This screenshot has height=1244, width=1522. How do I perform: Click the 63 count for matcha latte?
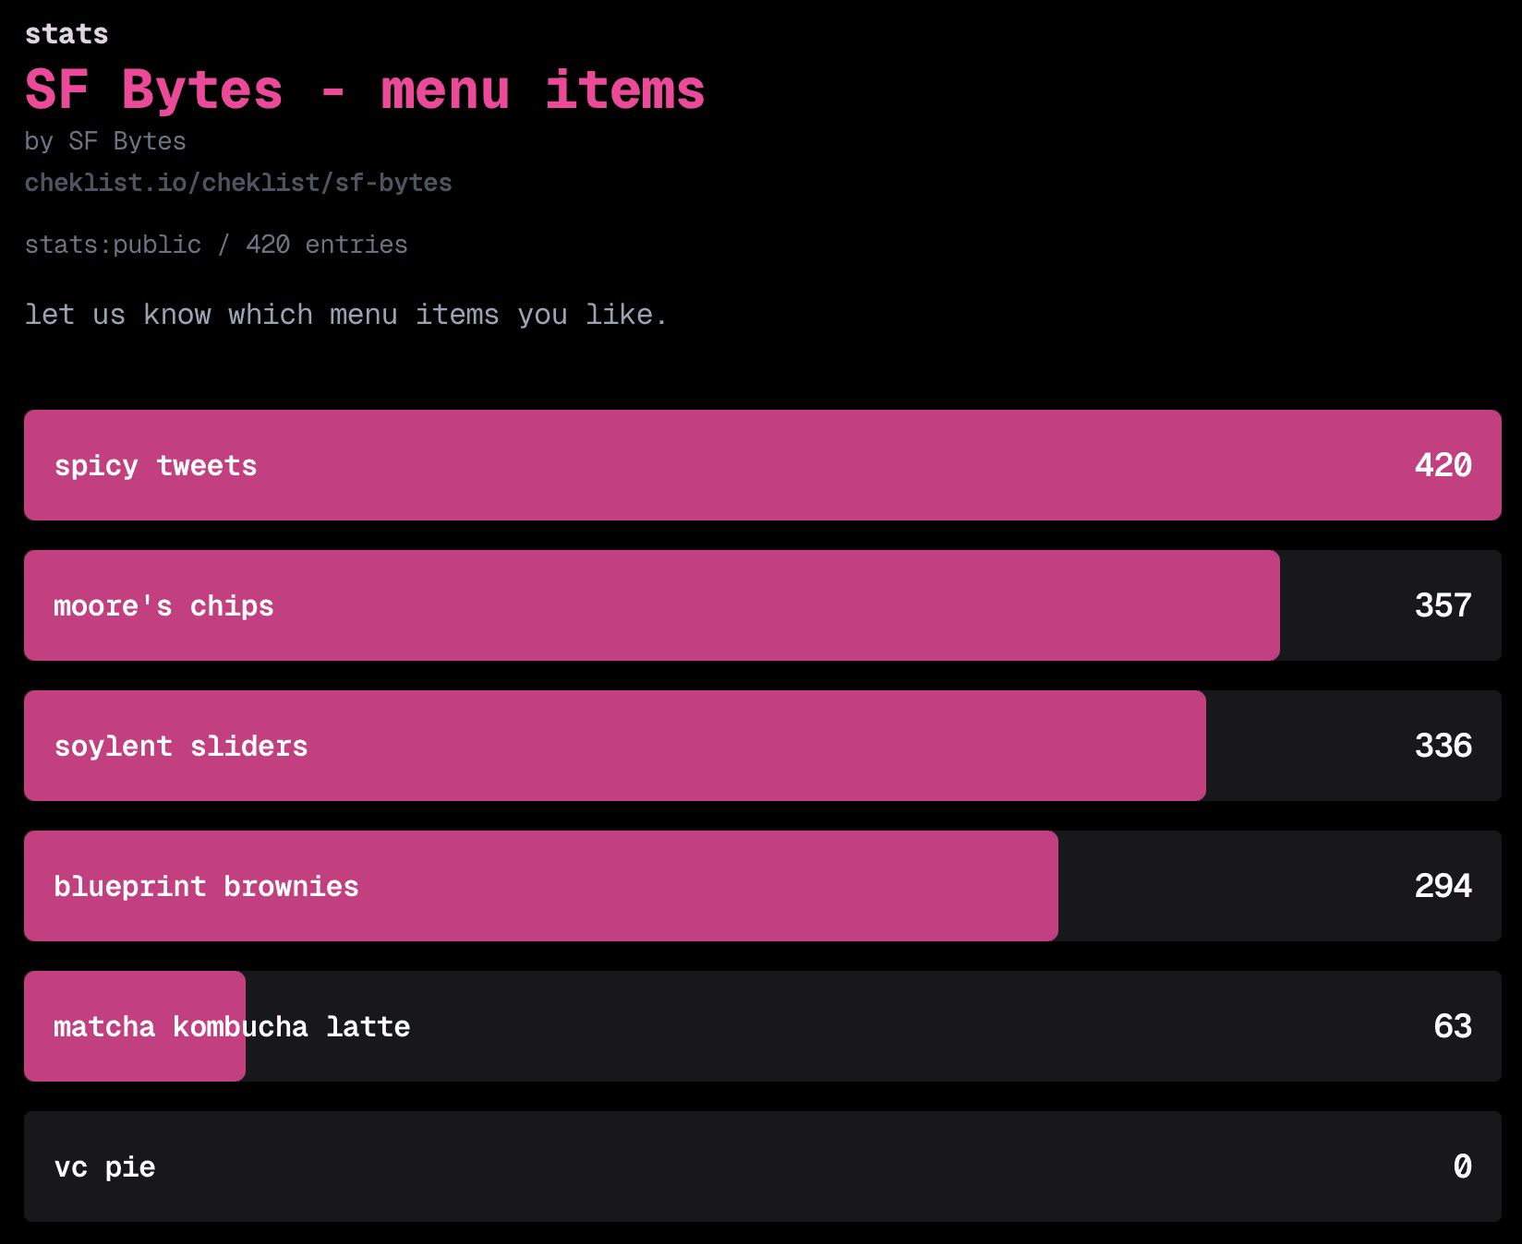click(x=1452, y=1026)
